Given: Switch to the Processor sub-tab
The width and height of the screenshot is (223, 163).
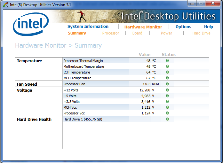Looking at the screenshot, I should (x=111, y=33).
